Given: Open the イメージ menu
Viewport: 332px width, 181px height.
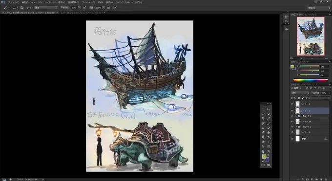Looking at the screenshot, I should click(37, 2).
